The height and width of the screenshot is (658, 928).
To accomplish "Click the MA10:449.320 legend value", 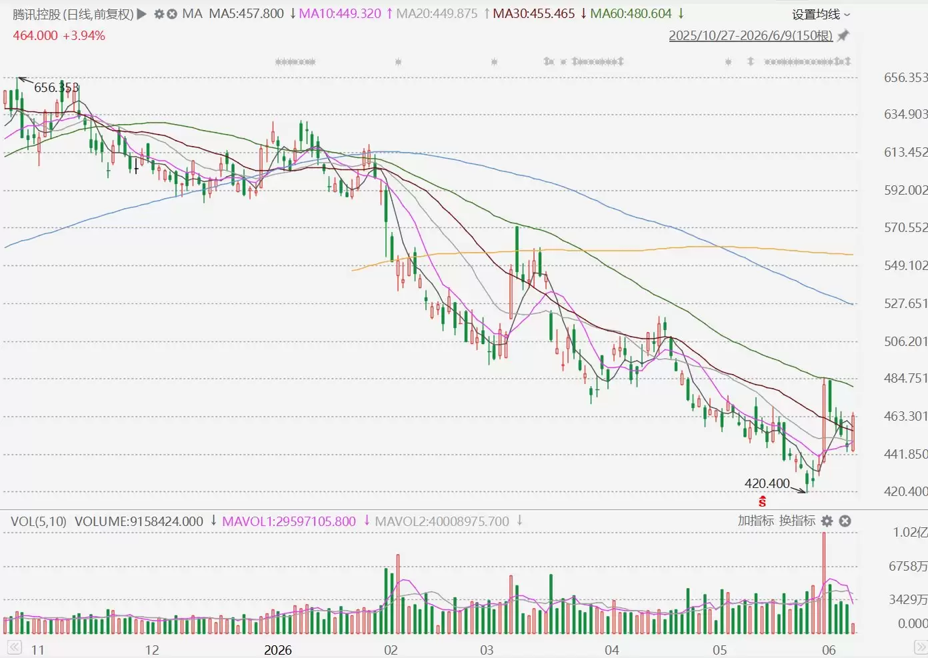I will point(340,14).
